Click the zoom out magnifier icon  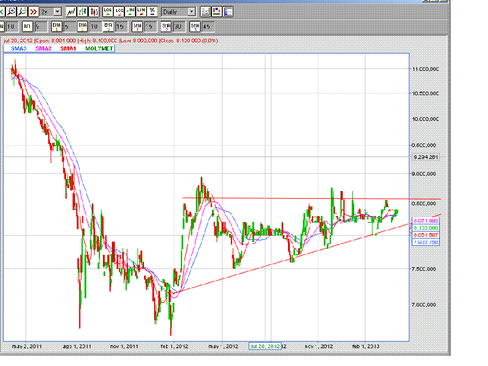[22, 11]
